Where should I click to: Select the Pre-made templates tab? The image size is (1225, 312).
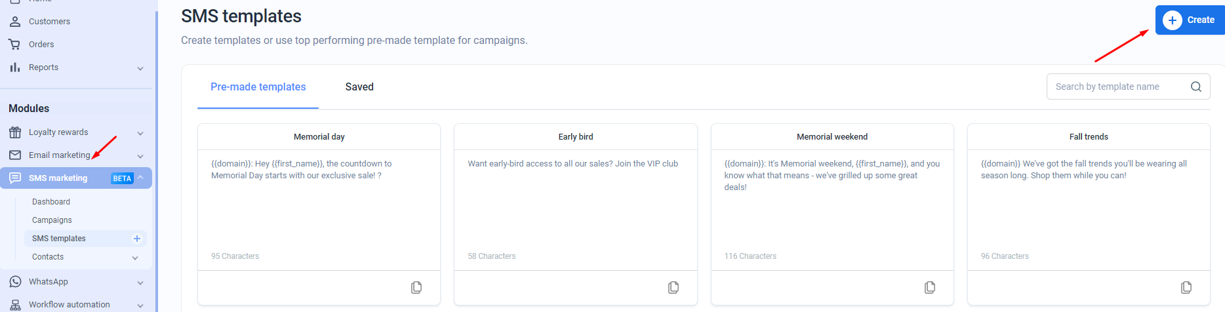(258, 87)
